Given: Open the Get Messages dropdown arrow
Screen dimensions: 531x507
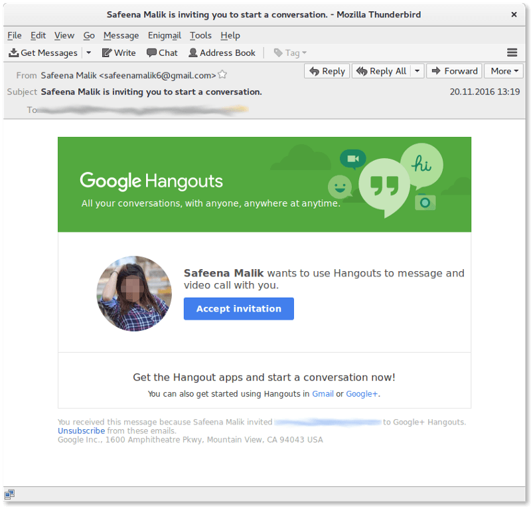Looking at the screenshot, I should click(88, 53).
